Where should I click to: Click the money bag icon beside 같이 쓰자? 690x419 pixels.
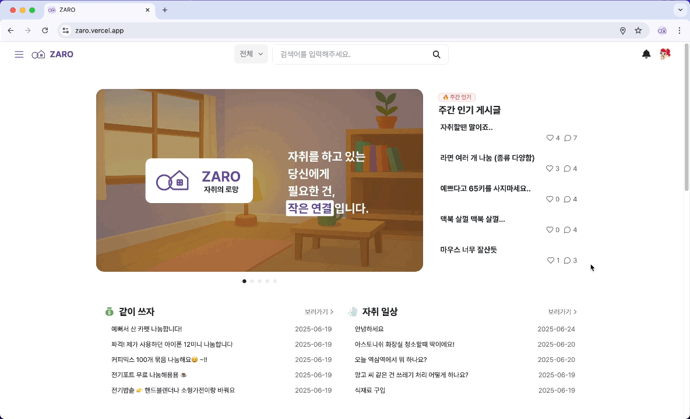110,312
